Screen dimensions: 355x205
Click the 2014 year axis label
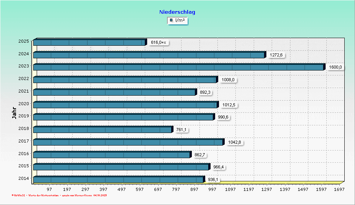pyautogui.click(x=23, y=178)
